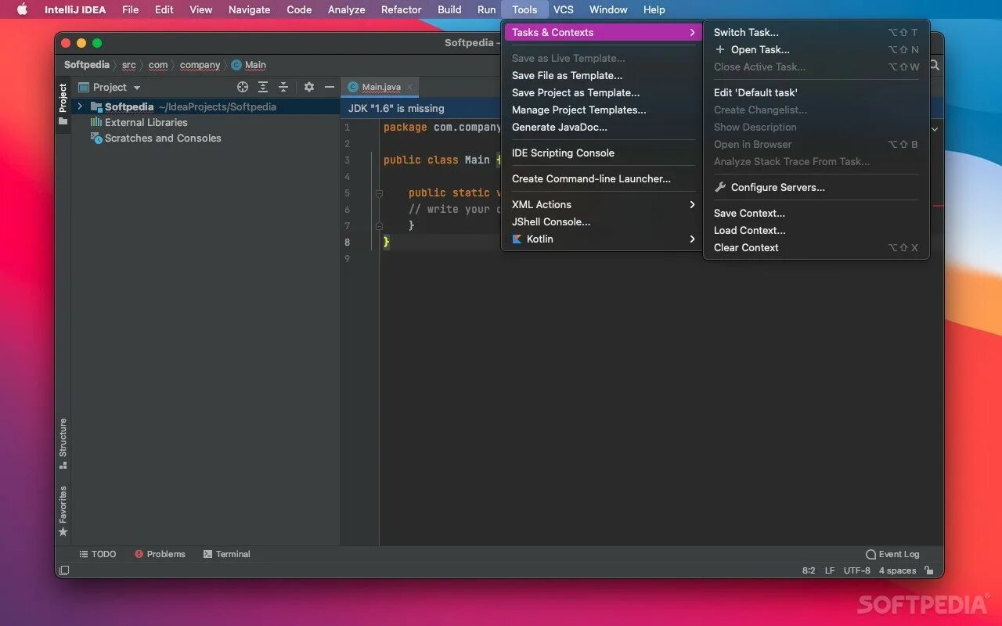
Task: Close the Main.java editor tab
Action: click(409, 87)
